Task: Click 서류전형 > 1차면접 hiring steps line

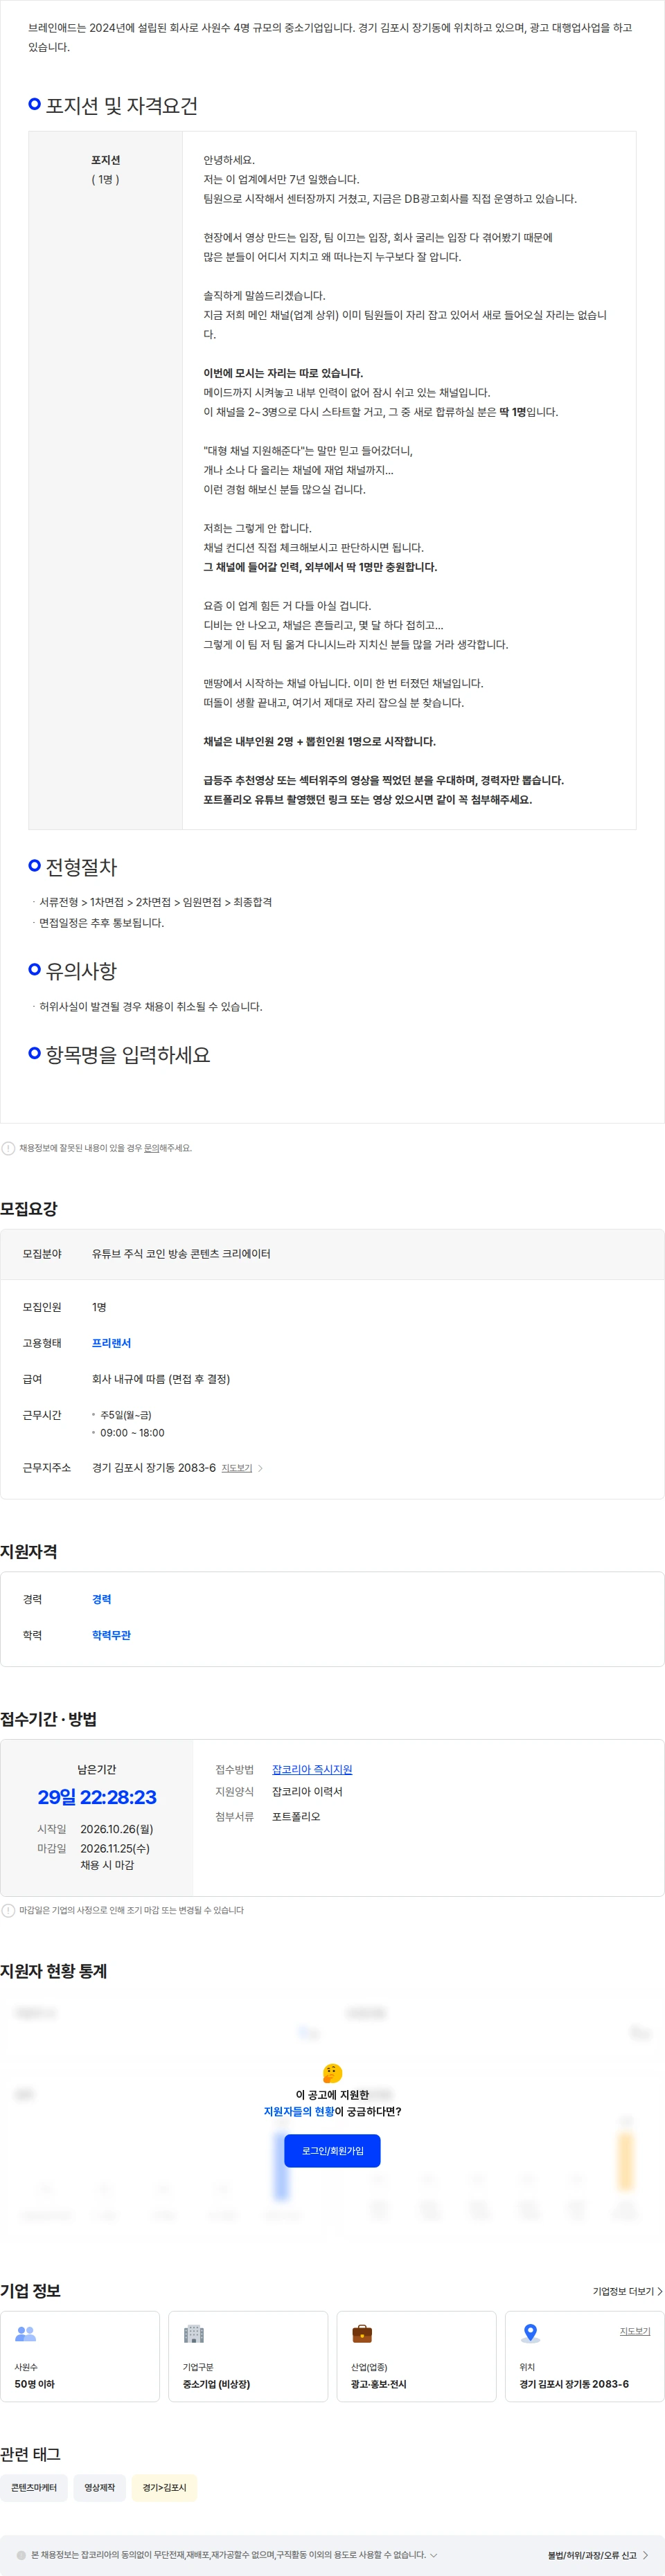Action: (x=155, y=902)
